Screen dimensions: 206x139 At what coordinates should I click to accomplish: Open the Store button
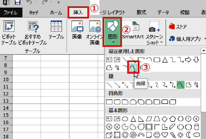click(x=179, y=26)
